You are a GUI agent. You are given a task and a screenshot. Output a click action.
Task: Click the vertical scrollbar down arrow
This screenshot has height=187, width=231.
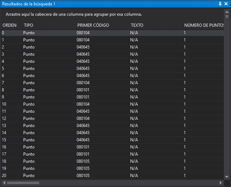[x=227, y=177]
